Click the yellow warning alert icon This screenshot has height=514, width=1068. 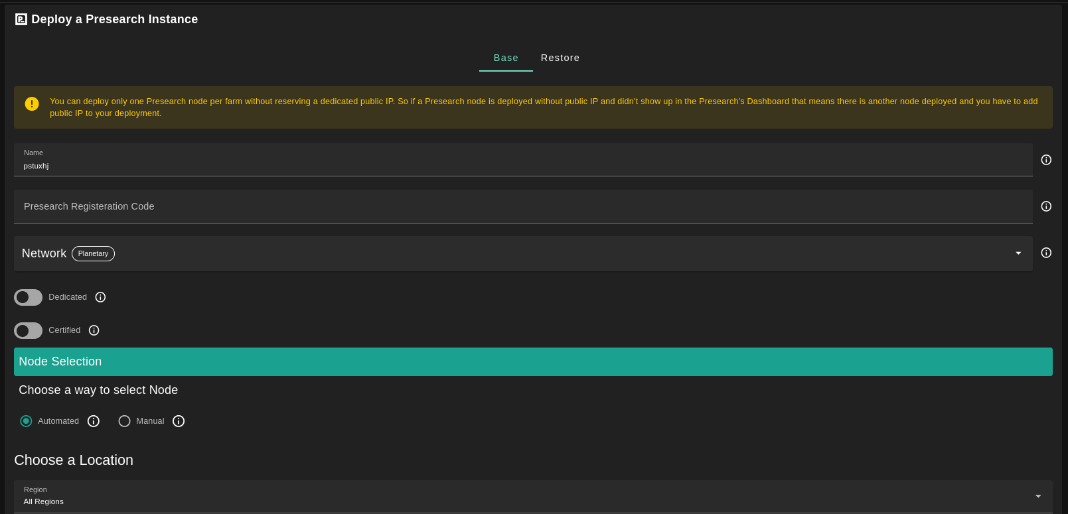(x=32, y=104)
